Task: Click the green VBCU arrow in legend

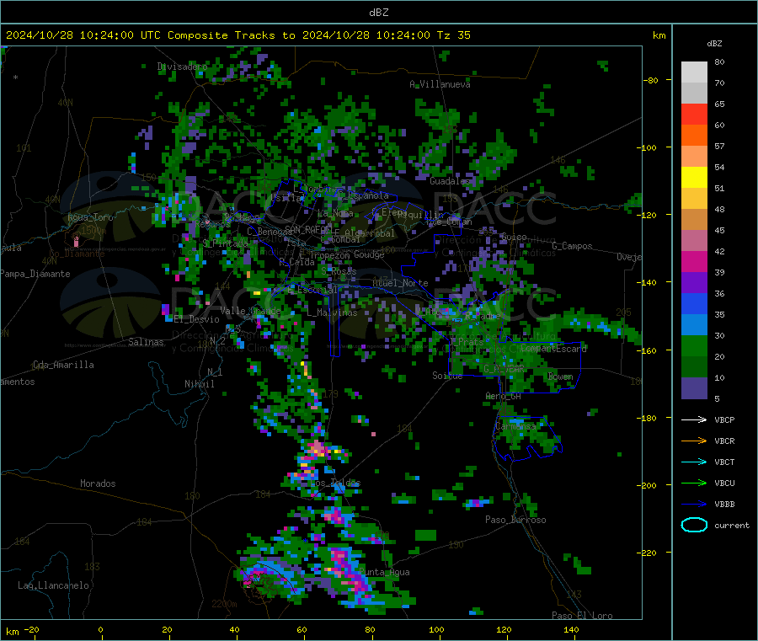Action: pyautogui.click(x=694, y=483)
